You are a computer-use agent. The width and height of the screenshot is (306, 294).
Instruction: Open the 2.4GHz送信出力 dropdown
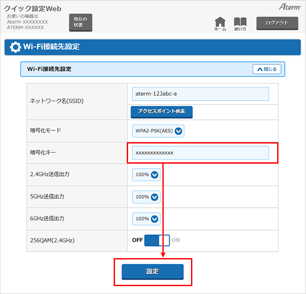click(147, 175)
